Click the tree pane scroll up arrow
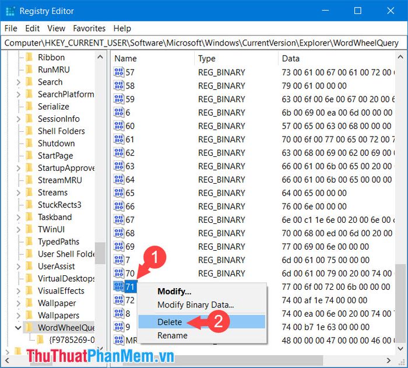 (100, 57)
